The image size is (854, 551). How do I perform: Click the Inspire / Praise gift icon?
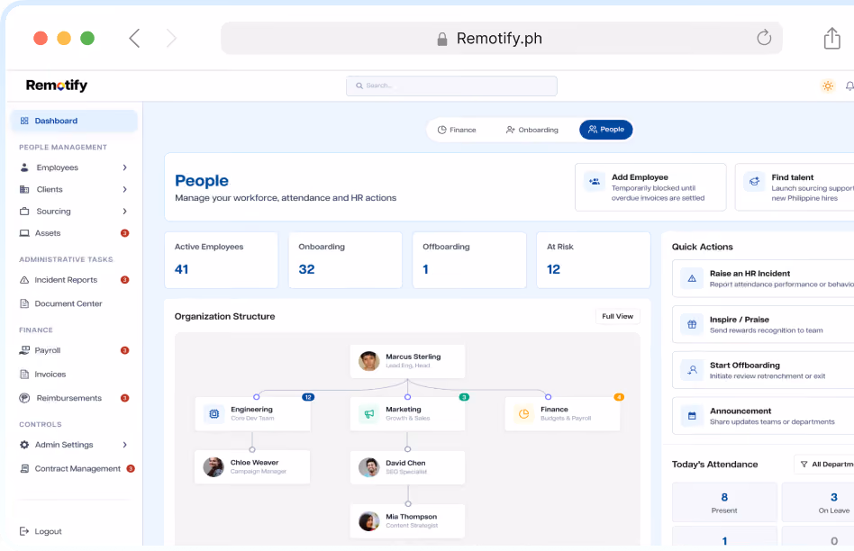coord(692,324)
